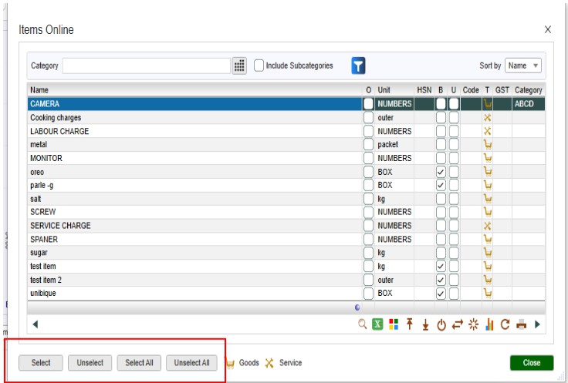Click the green Close button
The image size is (568, 383).
(531, 363)
